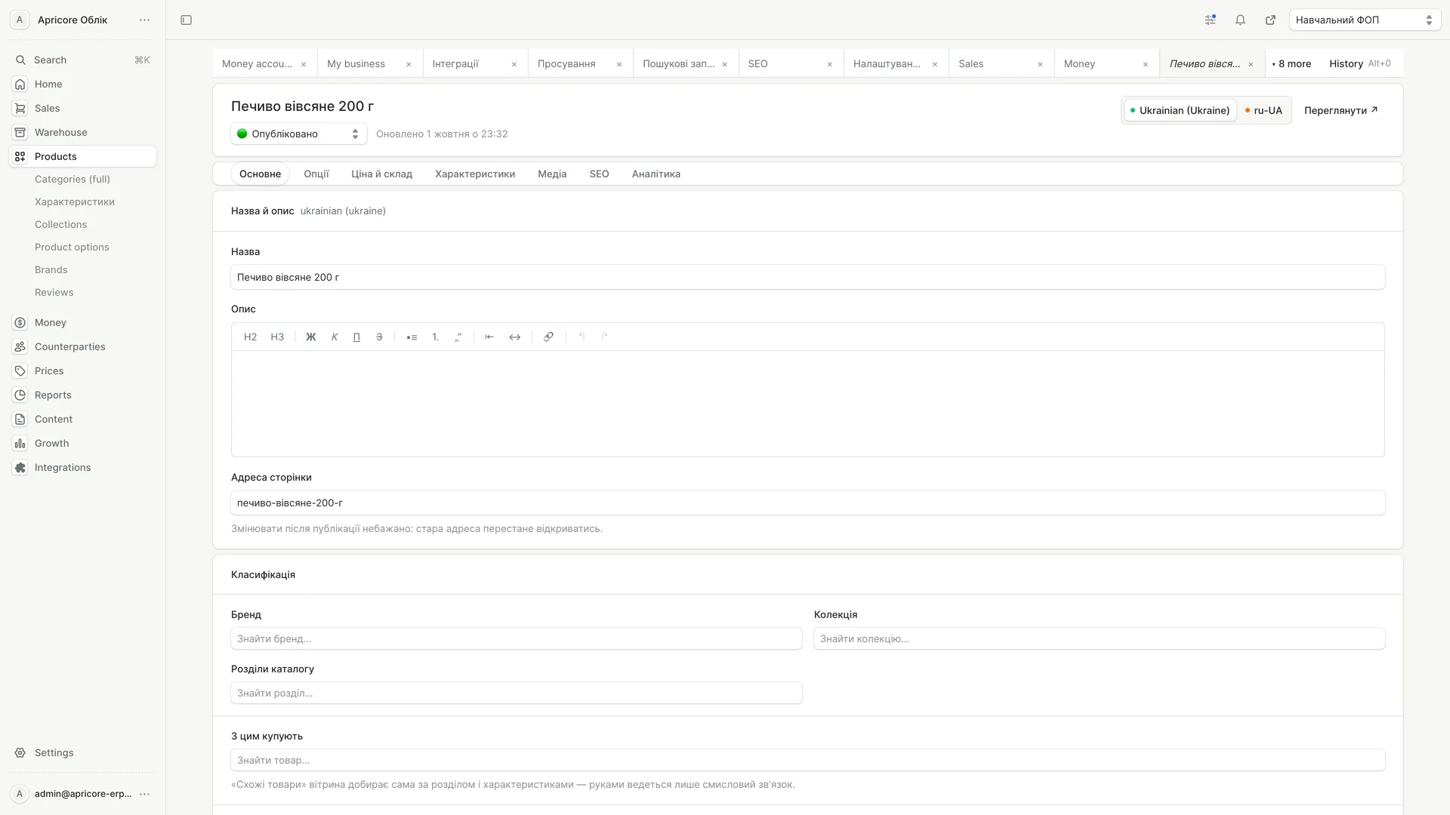Viewport: 1450px width, 815px height.
Task: Open Settings in the sidebar
Action: [x=83, y=752]
